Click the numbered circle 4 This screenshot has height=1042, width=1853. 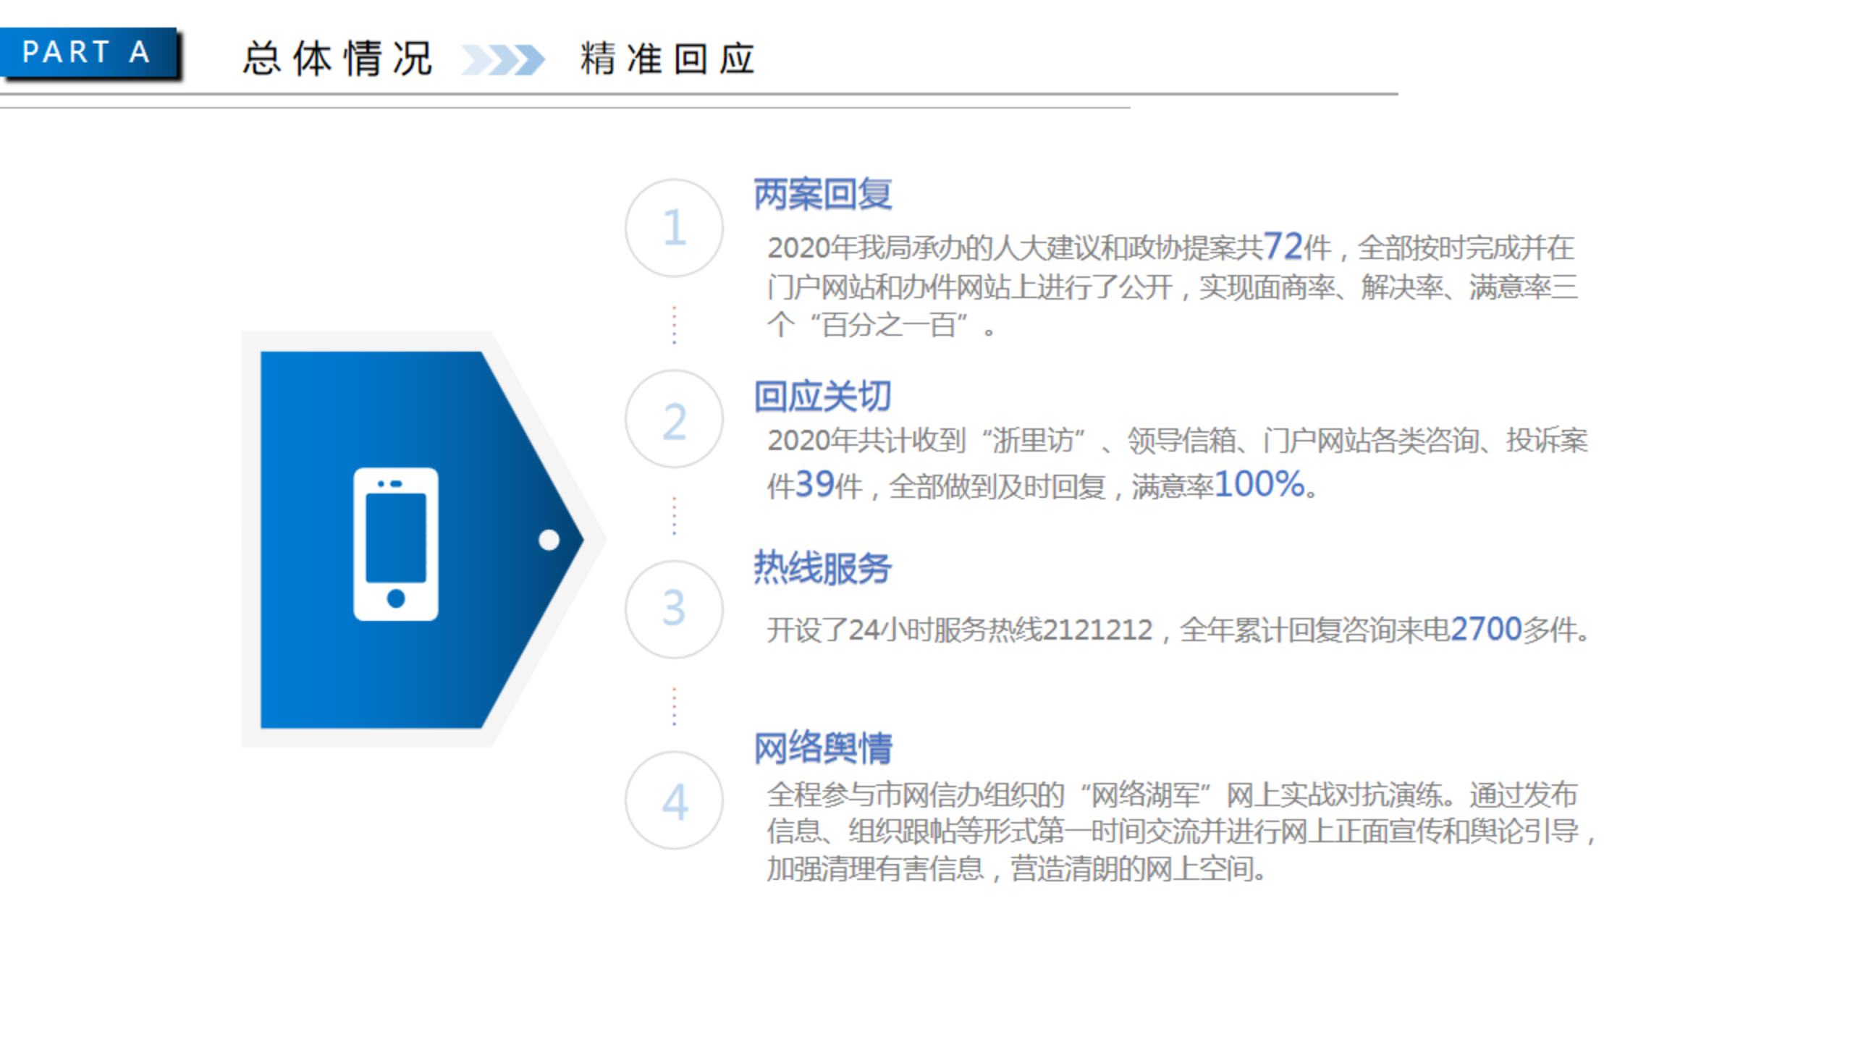click(674, 800)
